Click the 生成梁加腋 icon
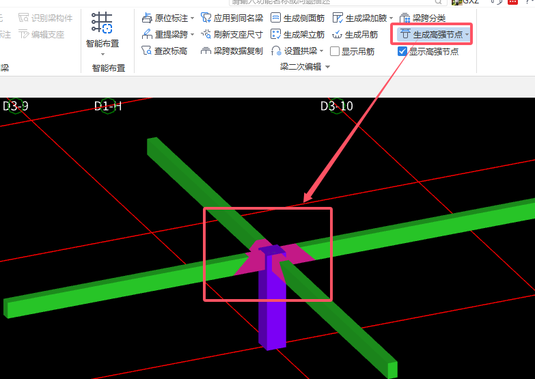Image resolution: width=535 pixels, height=379 pixels. click(338, 18)
